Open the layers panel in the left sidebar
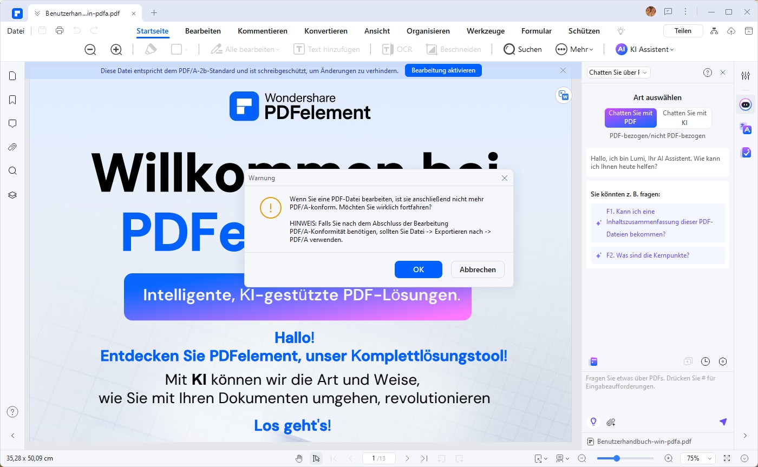Viewport: 758px width, 467px height. [12, 195]
